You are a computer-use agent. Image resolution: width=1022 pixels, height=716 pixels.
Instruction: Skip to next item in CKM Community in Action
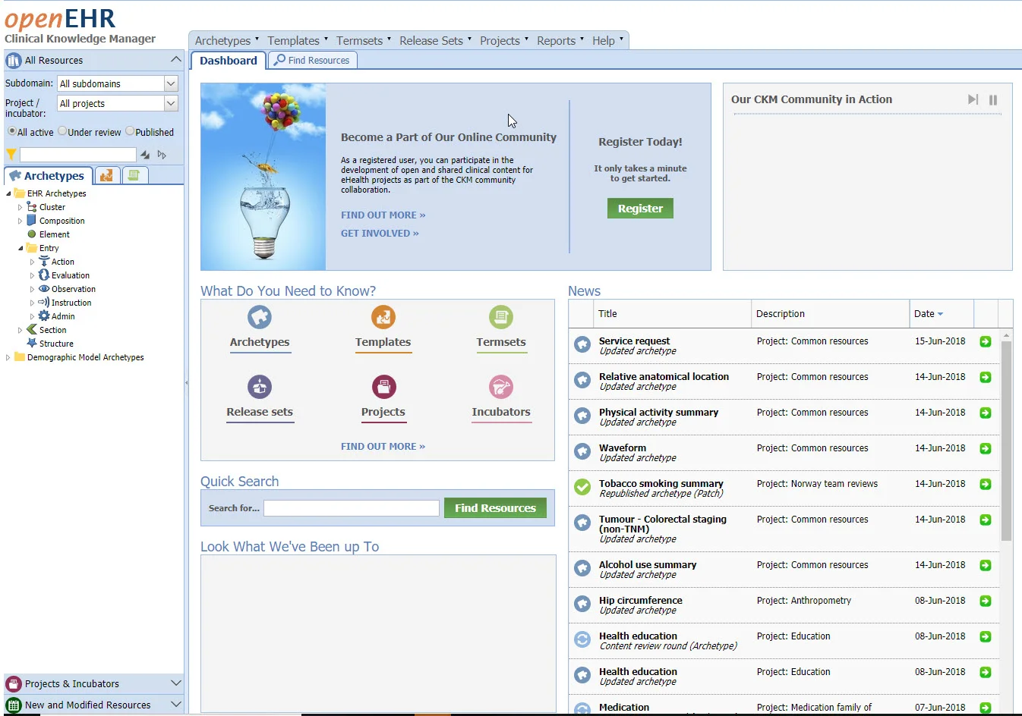coord(973,99)
